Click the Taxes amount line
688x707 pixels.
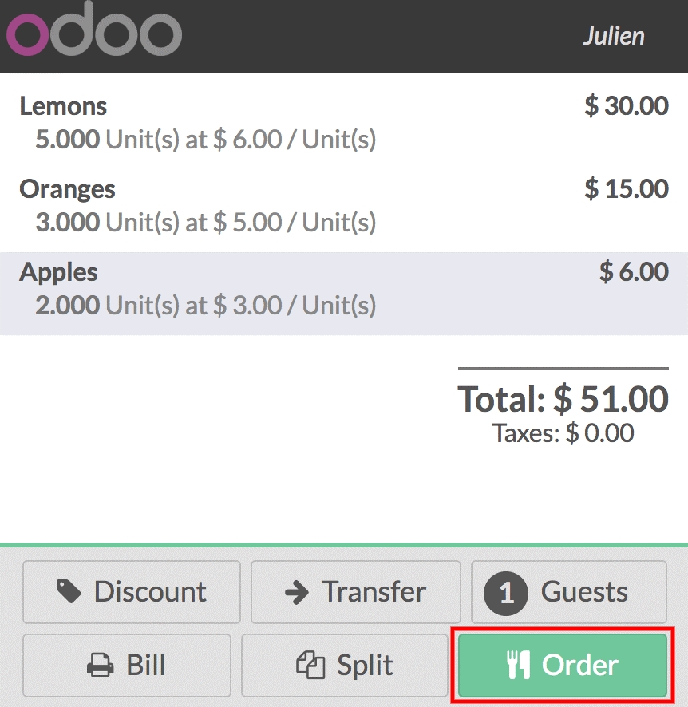point(562,432)
